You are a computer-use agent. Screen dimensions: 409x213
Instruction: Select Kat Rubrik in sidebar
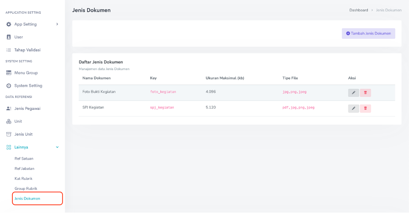click(x=24, y=178)
